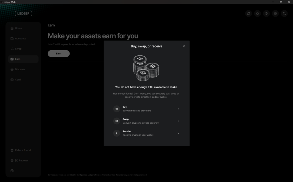Open Accounts from sidebar menu
Image resolution: width=293 pixels, height=182 pixels.
pyautogui.click(x=21, y=39)
